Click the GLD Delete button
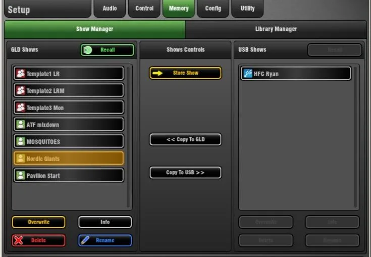Viewport: 371px width, 257px height. pos(38,240)
